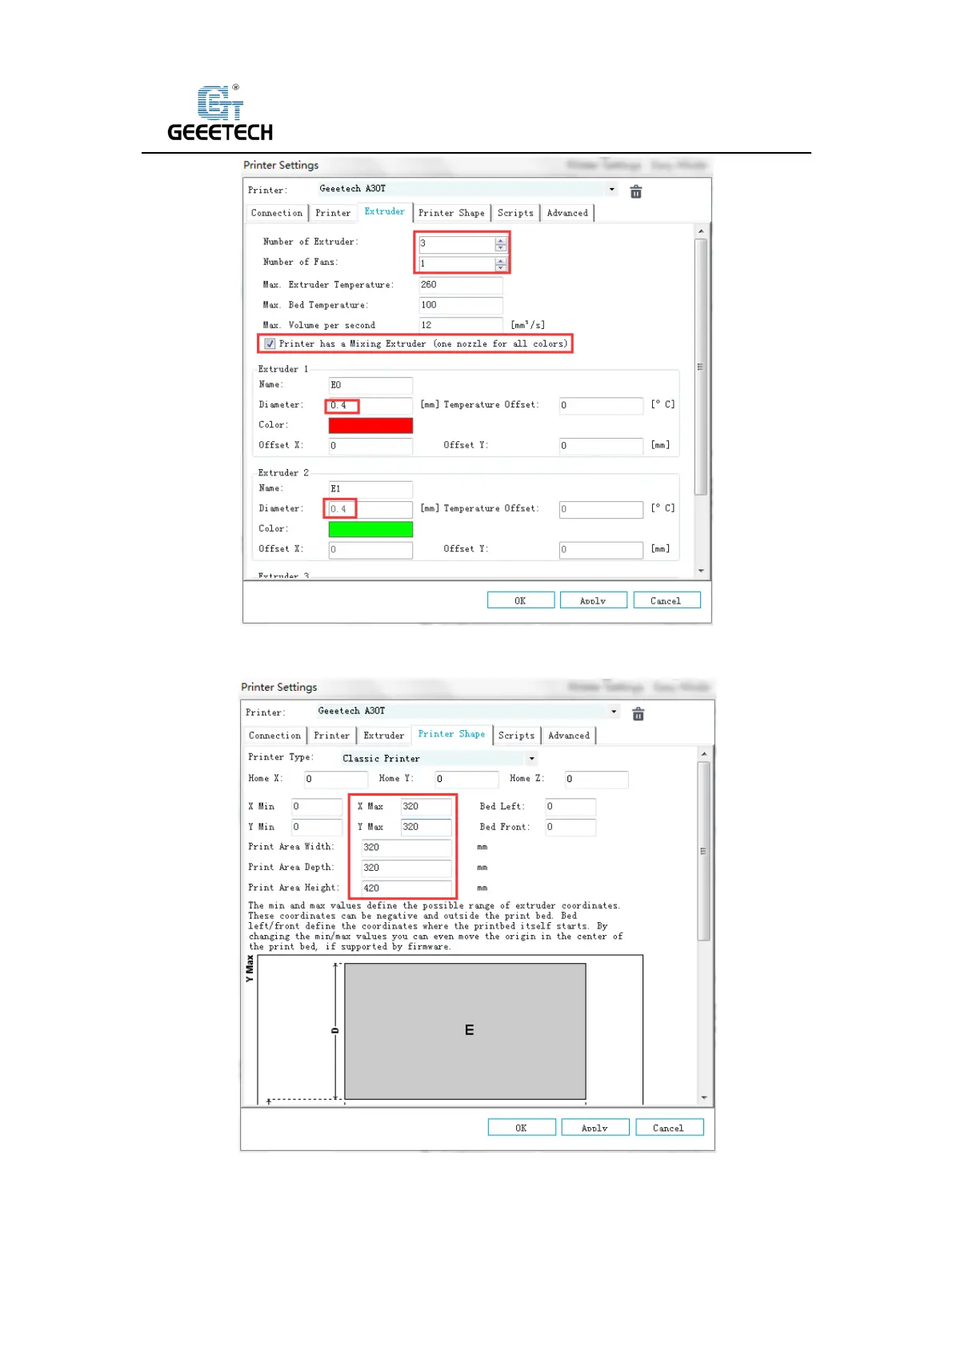This screenshot has height=1348, width=953.
Task: Click Home Z field
Action: (596, 779)
